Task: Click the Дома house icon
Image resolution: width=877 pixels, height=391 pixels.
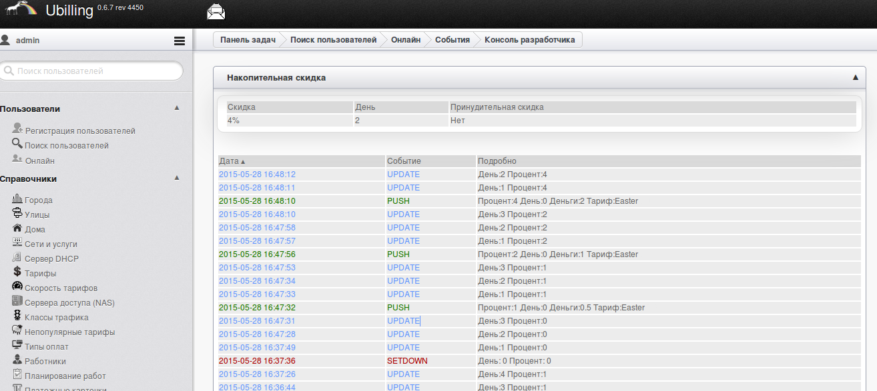Action: [17, 228]
